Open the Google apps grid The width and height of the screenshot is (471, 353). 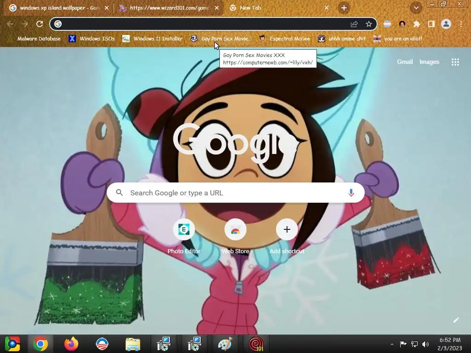(455, 62)
